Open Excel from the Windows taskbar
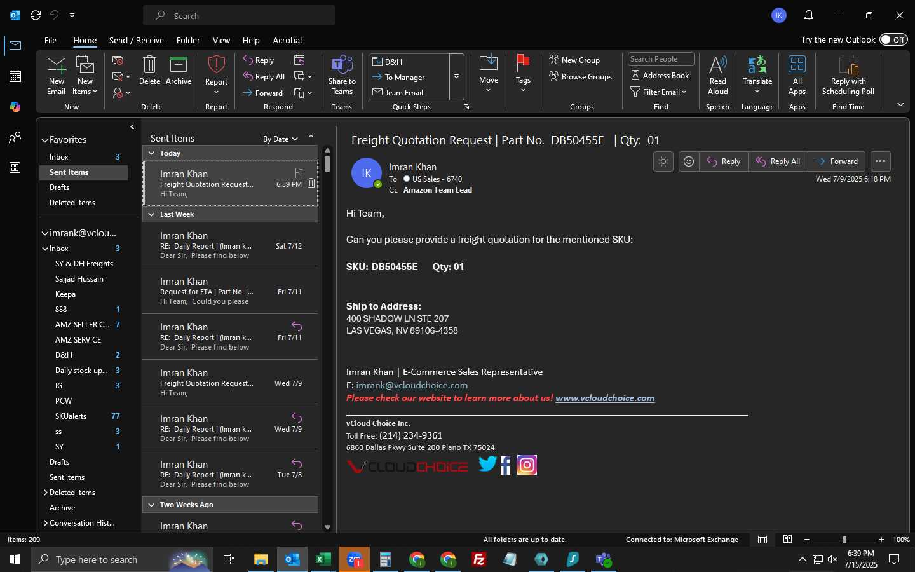This screenshot has height=572, width=915. [x=323, y=559]
